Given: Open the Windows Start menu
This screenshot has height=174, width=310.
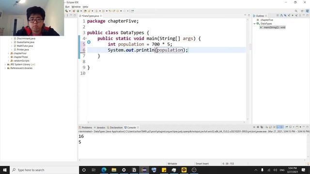Looking at the screenshot, I should pos(5,170).
